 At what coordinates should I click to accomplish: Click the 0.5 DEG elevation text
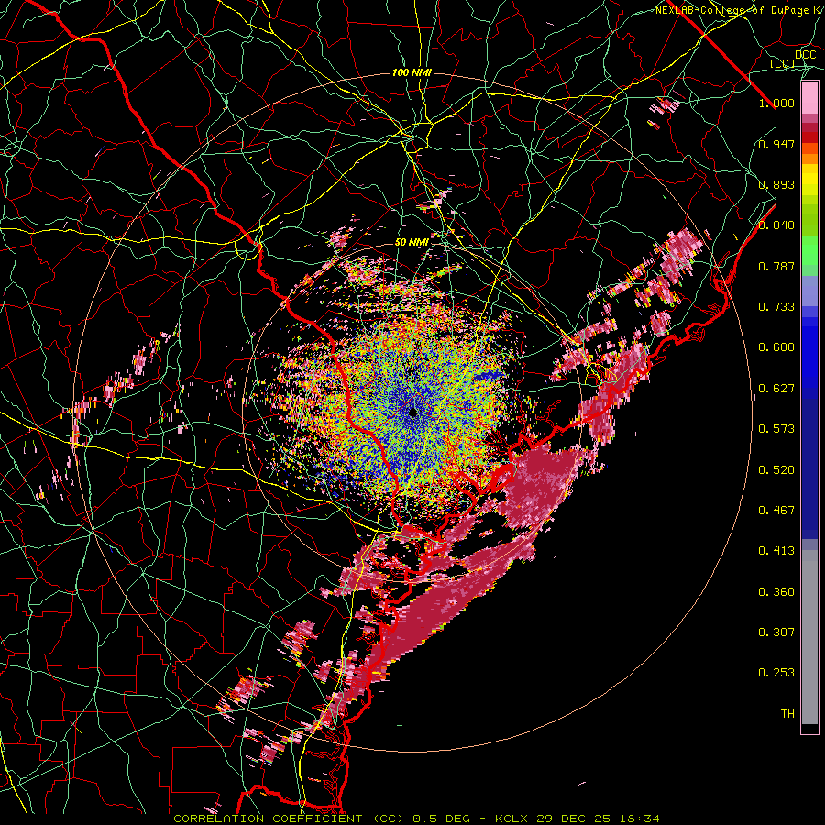point(442,819)
